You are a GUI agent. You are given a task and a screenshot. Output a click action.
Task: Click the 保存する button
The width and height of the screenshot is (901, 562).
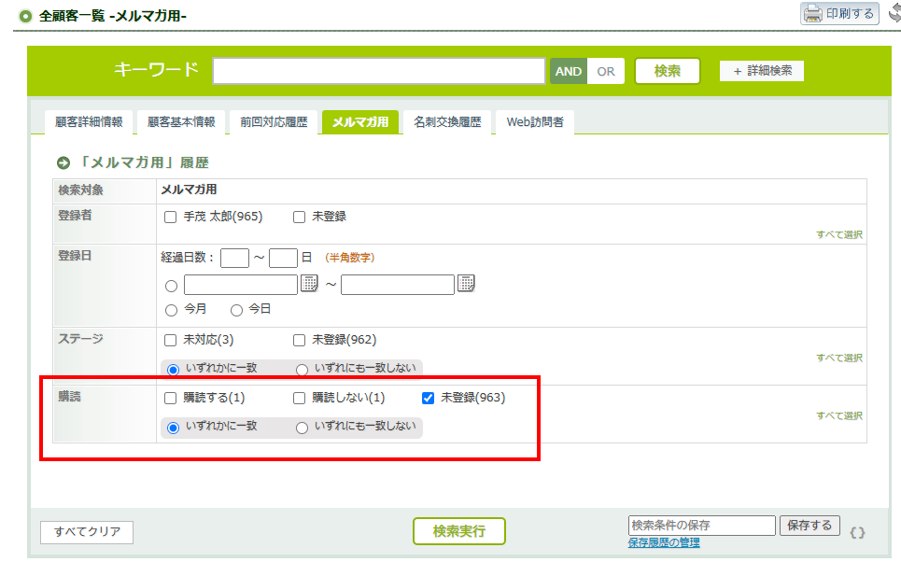[809, 526]
